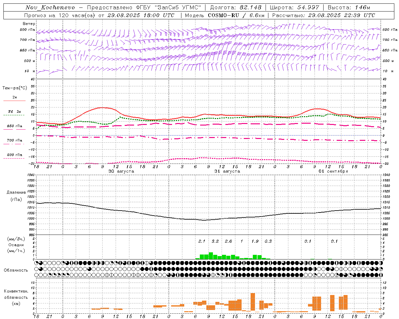Click the 700 гПа temperature legend label
The width and height of the screenshot is (399, 319).
pos(15,140)
